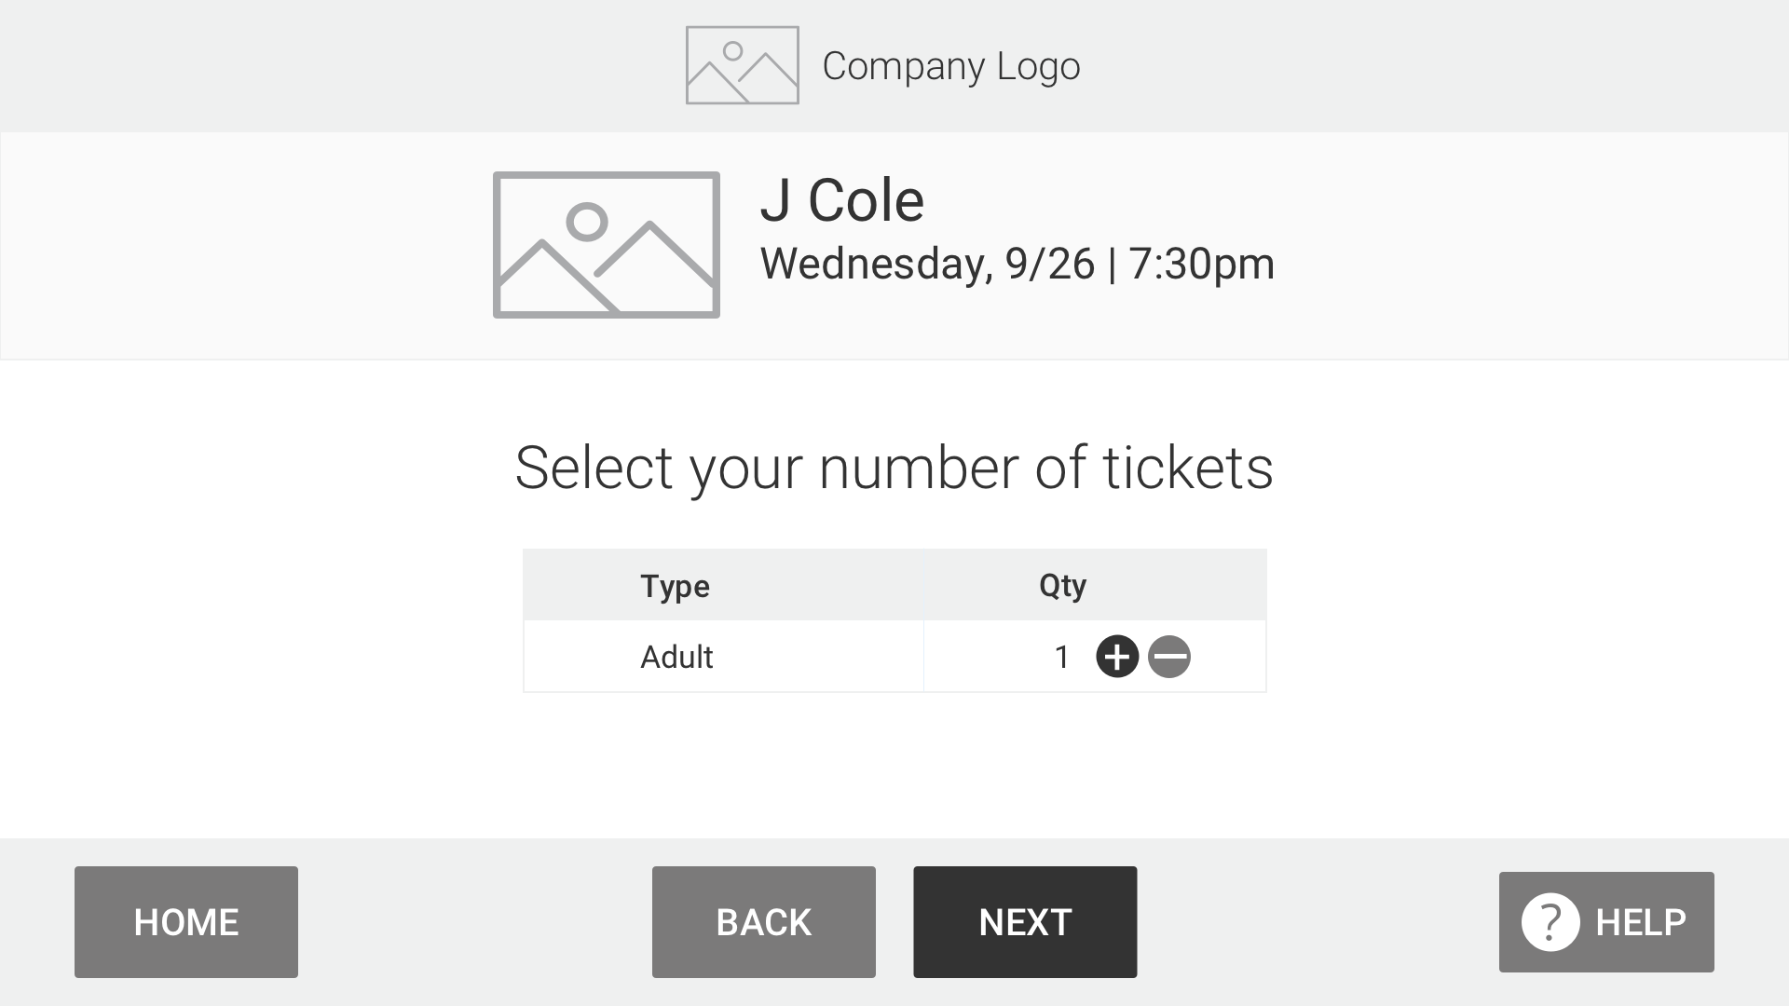Increase Adult ticket quantity with plus icon
The image size is (1789, 1006).
1117,657
